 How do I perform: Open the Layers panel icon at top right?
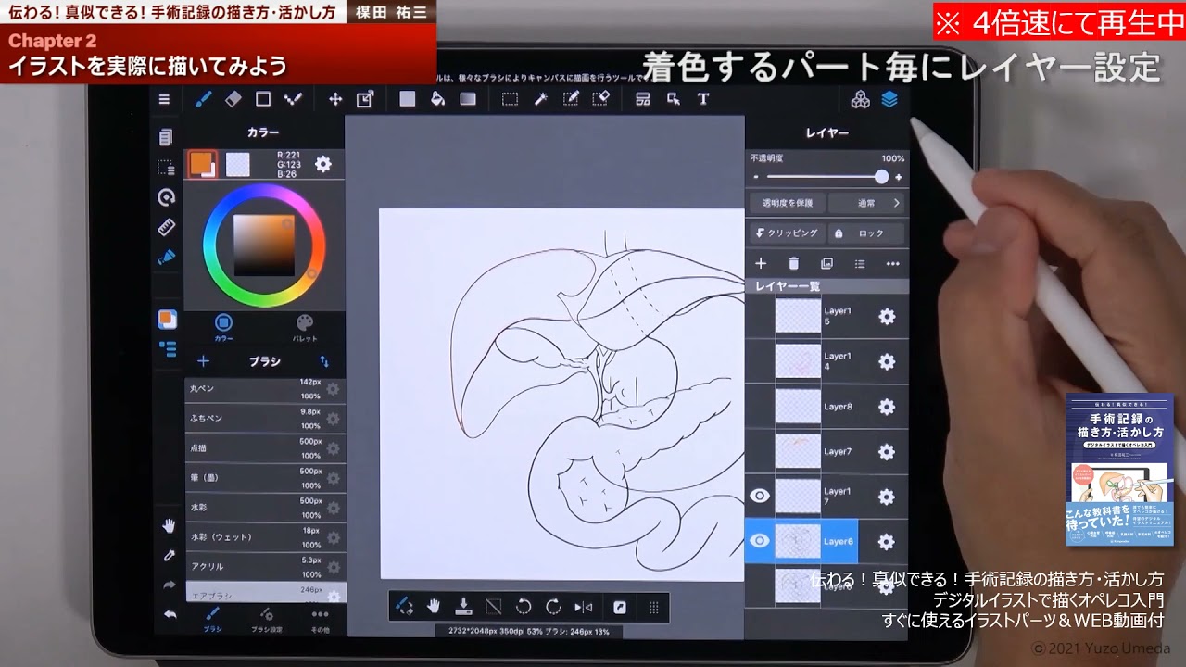click(891, 99)
